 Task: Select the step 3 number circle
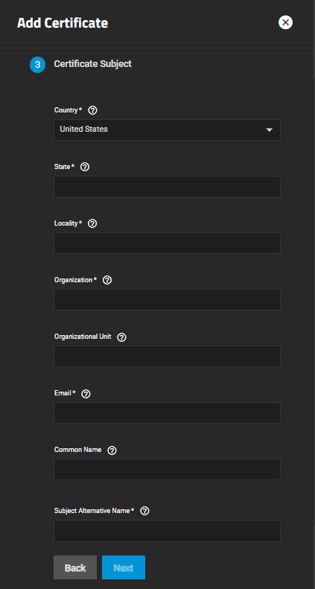click(x=37, y=65)
